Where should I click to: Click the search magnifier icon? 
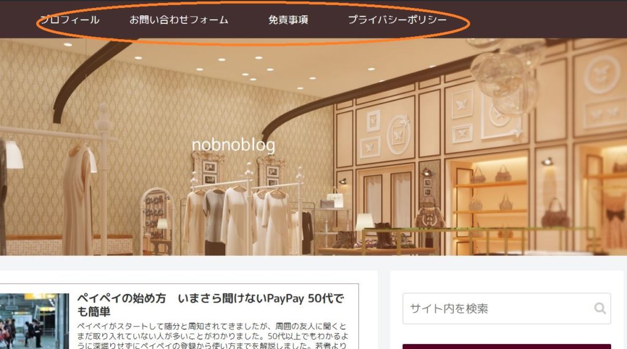pyautogui.click(x=600, y=308)
